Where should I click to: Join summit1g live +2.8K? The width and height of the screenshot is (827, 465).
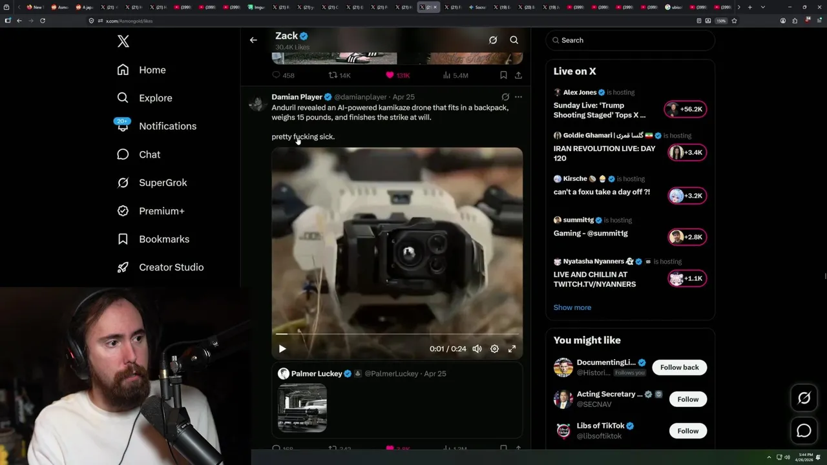coord(687,237)
